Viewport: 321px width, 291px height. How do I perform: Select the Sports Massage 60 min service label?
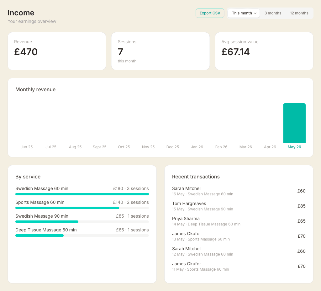click(40, 202)
